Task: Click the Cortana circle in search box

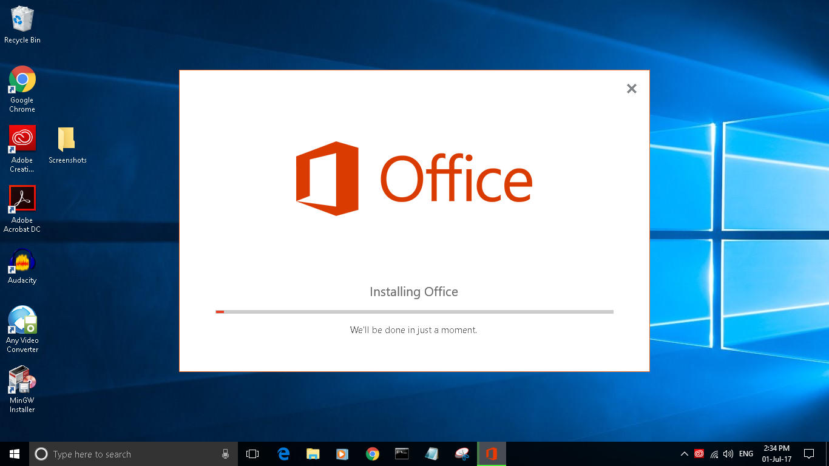Action: pyautogui.click(x=41, y=454)
